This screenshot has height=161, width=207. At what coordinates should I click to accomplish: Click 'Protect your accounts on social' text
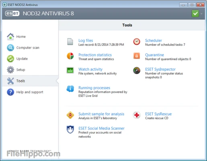pos(100,132)
